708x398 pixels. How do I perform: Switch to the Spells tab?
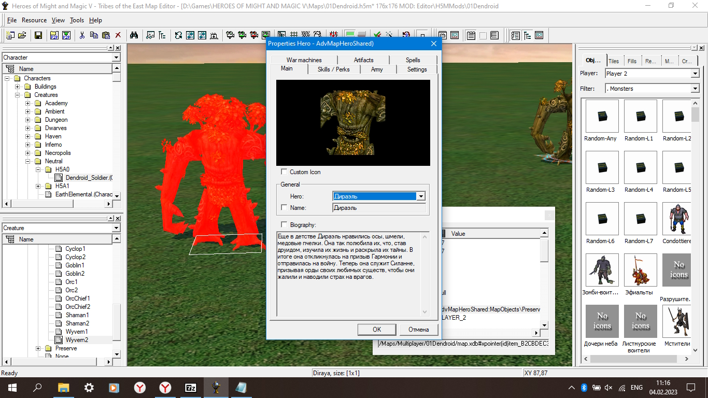tap(413, 60)
